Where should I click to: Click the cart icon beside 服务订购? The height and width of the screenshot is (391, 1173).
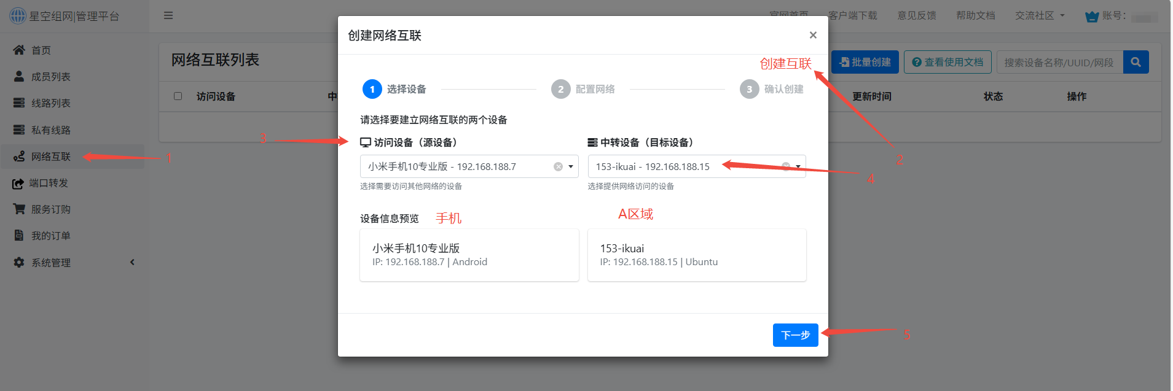tap(19, 209)
